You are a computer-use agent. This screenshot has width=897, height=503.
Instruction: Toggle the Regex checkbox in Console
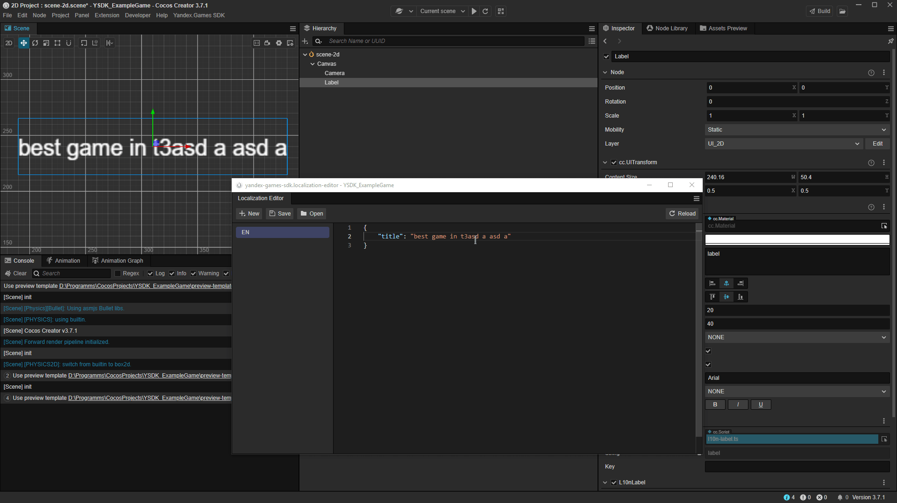pos(118,273)
